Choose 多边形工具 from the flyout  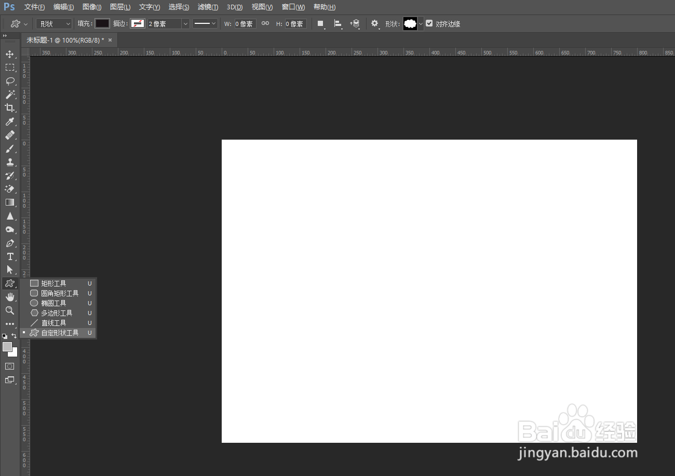[58, 313]
